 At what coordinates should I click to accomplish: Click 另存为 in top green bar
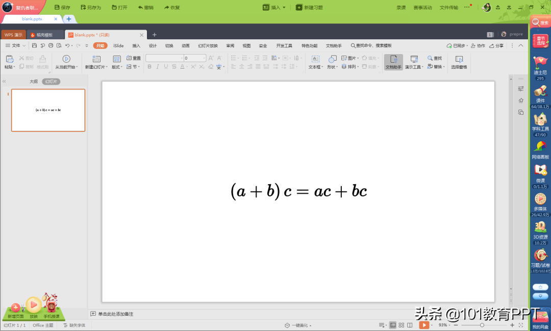(x=91, y=7)
